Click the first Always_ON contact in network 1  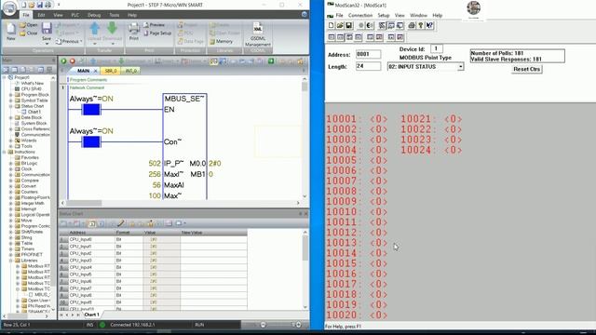[91, 110]
